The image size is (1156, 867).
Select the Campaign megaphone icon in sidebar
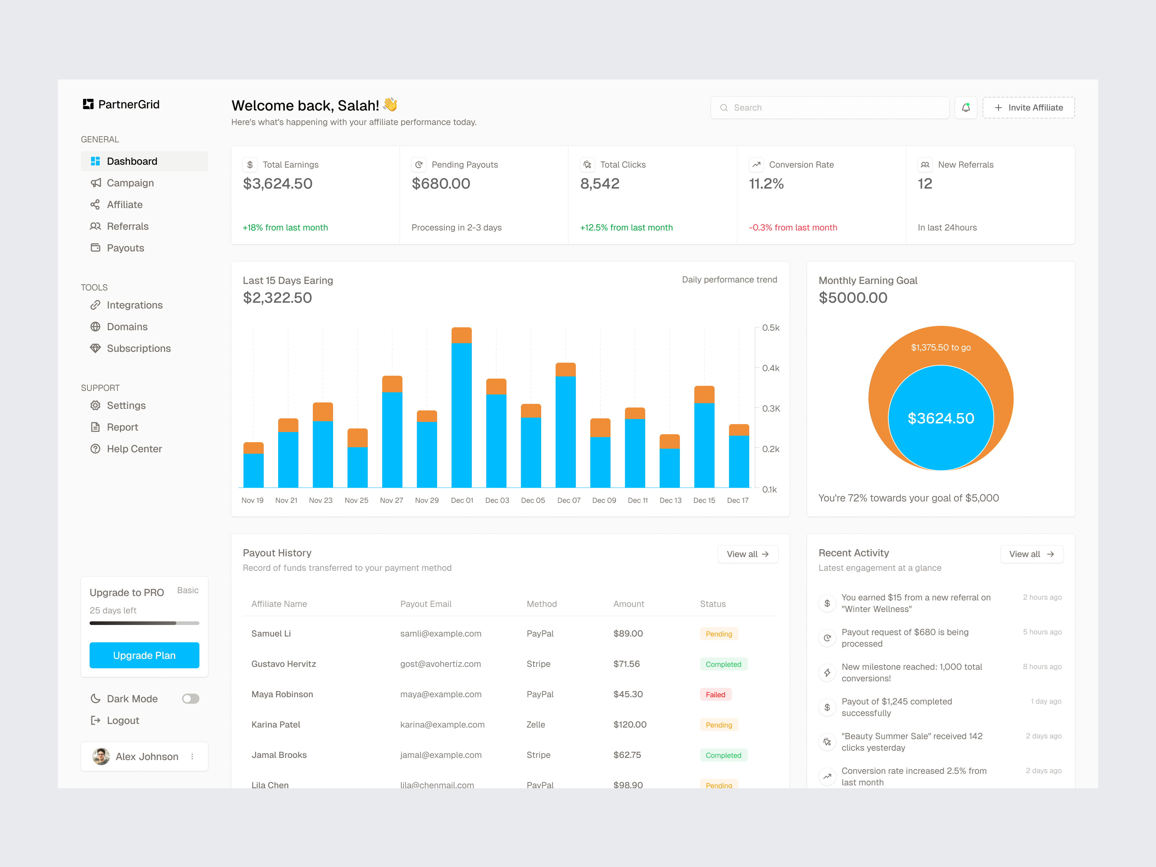point(96,183)
